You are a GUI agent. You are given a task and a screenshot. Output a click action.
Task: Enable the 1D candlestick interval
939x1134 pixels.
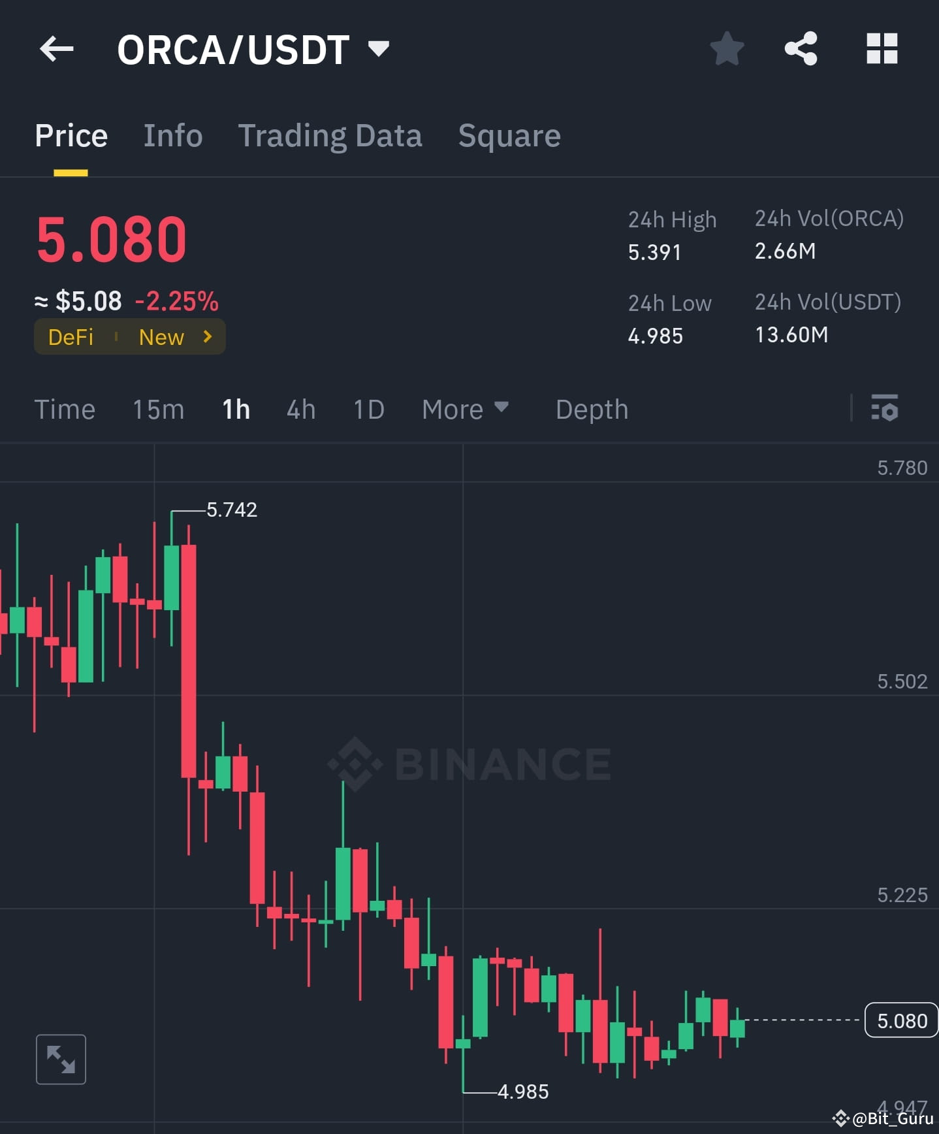pos(368,410)
